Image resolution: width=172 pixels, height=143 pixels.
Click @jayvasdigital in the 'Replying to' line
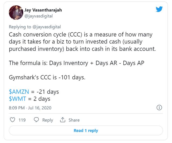46,27
